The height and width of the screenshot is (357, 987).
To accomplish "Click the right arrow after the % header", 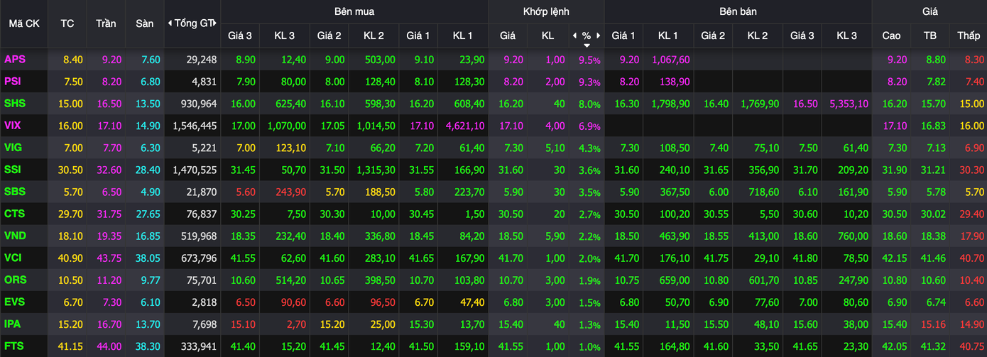I will tap(599, 35).
